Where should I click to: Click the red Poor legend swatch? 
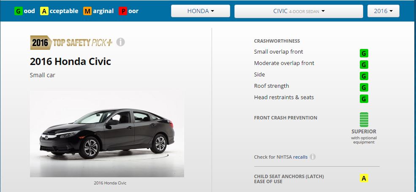click(x=123, y=11)
